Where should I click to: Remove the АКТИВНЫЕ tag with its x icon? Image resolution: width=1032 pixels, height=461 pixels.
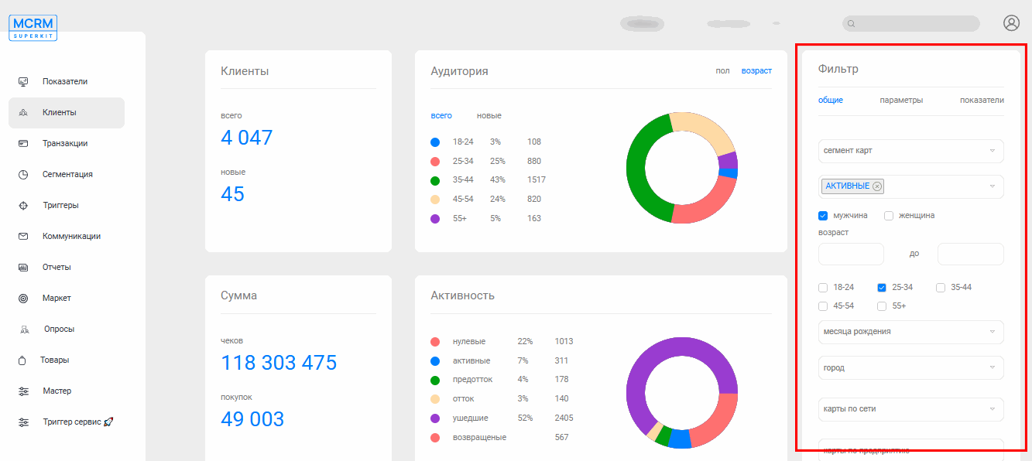click(x=876, y=186)
